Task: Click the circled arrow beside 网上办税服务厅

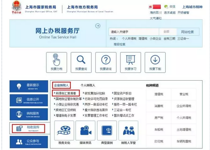Action: point(98,26)
